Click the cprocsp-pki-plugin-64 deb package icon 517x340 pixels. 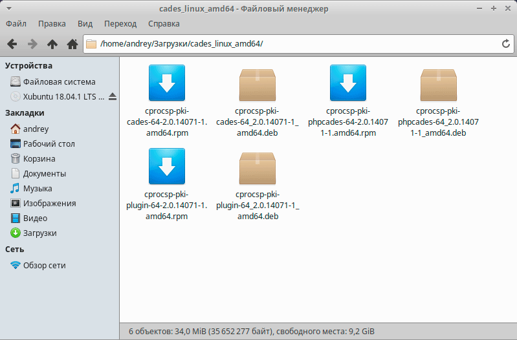(x=258, y=168)
